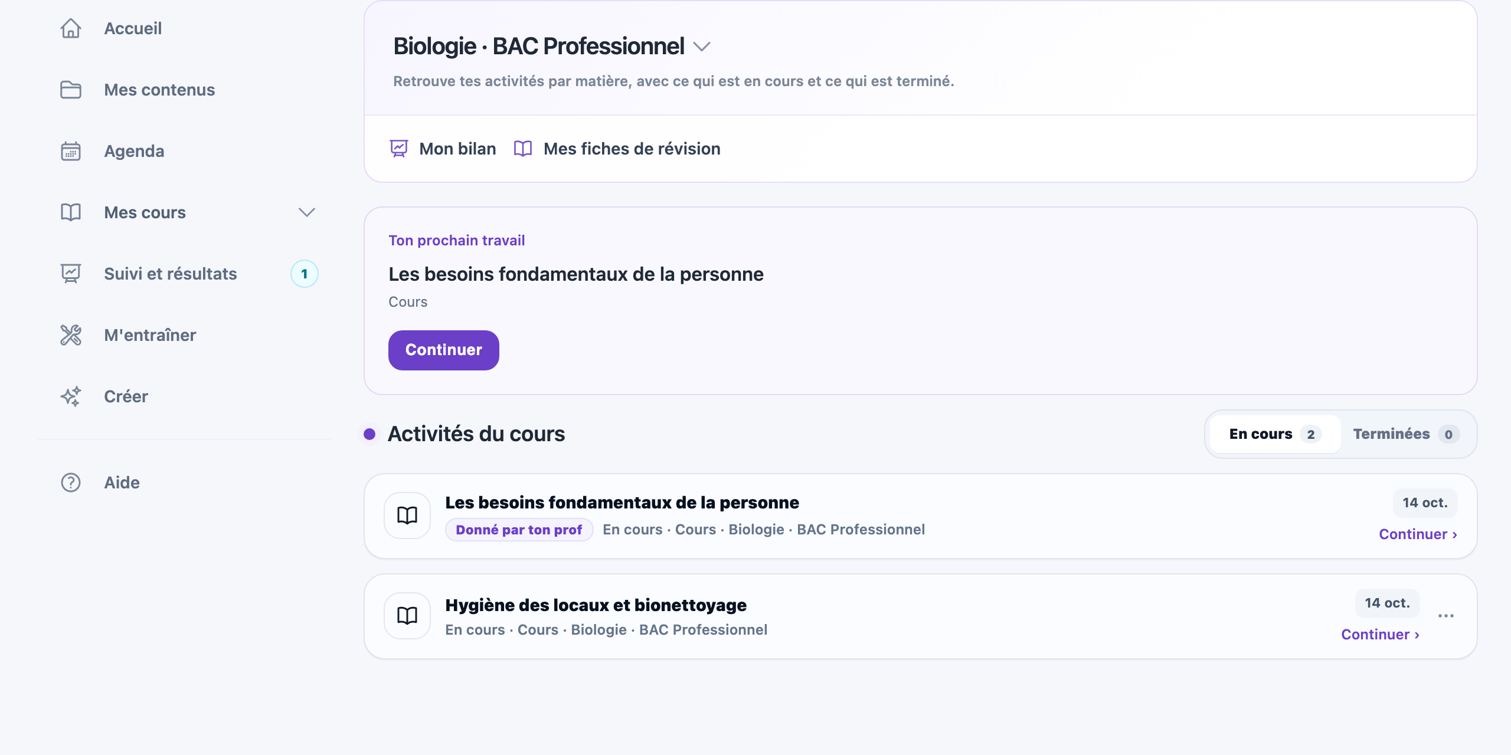The image size is (1511, 755).
Task: Click the Mes cours book icon
Action: pos(71,212)
